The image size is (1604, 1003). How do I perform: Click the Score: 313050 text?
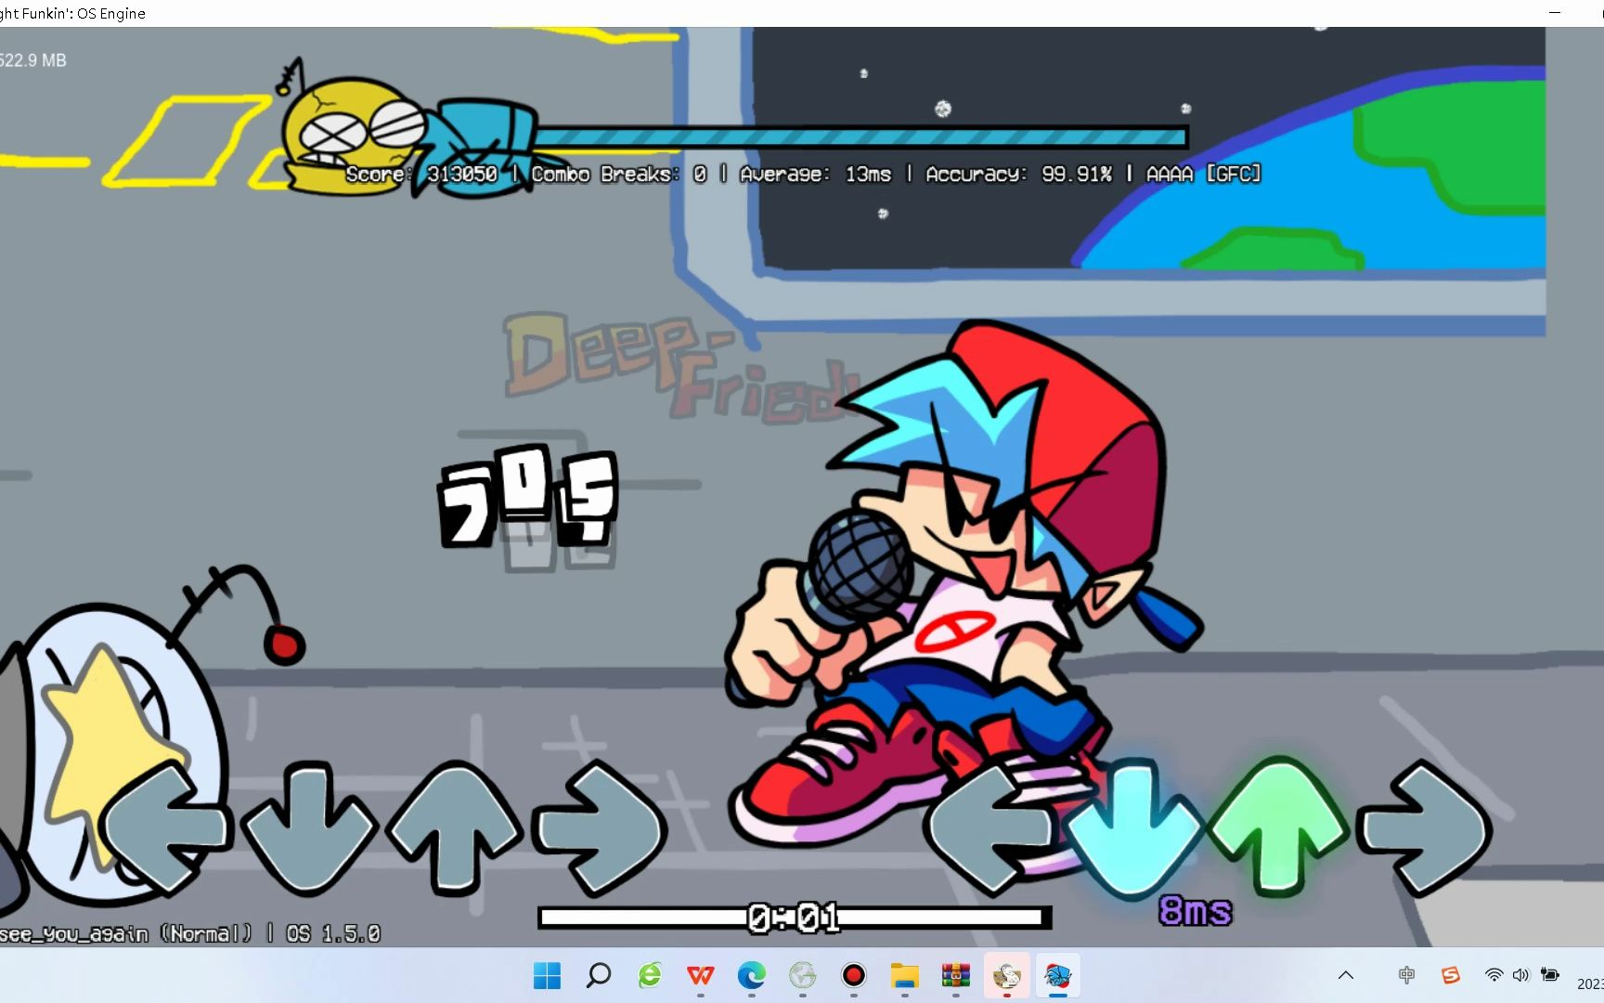421,174
